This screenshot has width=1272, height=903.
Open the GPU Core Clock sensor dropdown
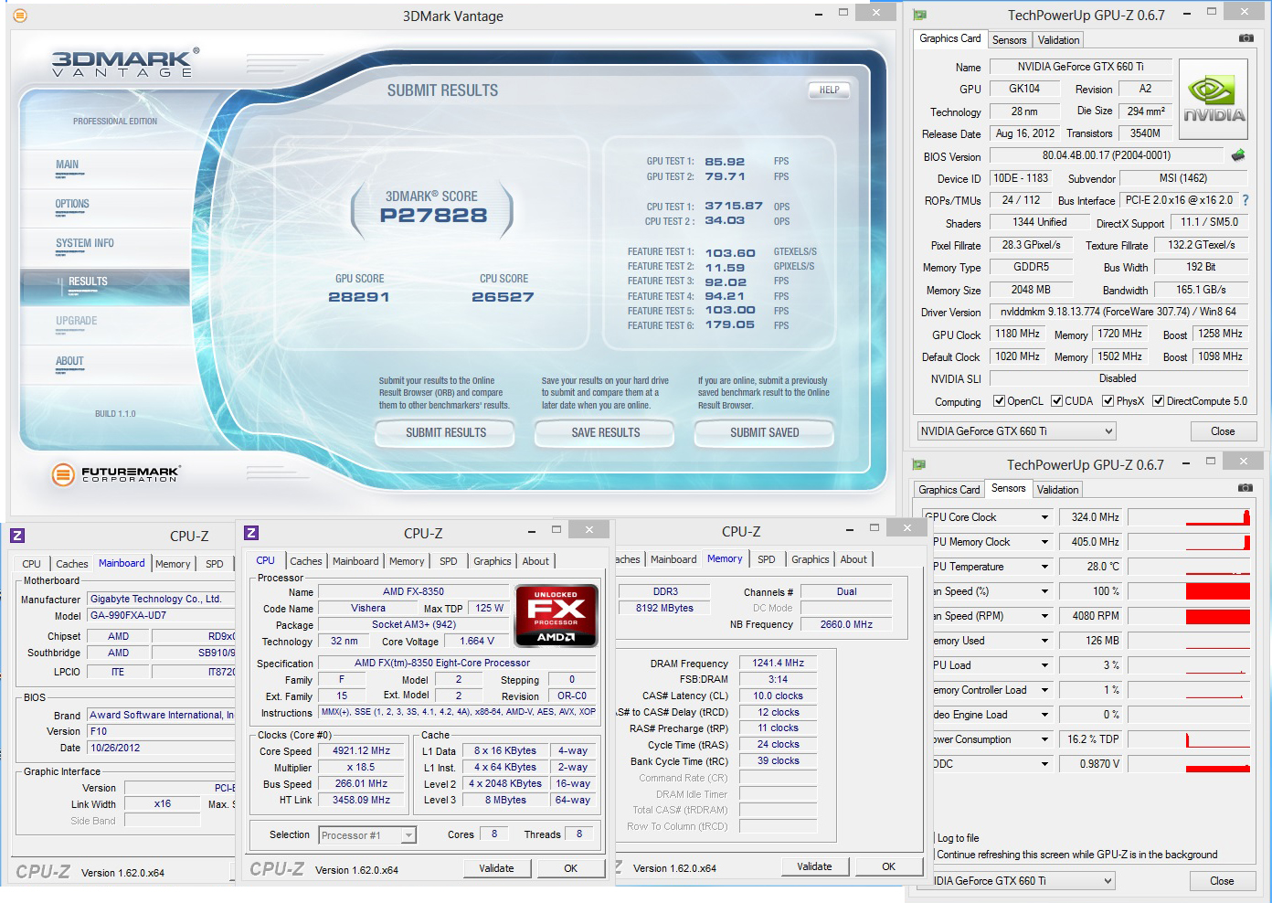pyautogui.click(x=1044, y=517)
